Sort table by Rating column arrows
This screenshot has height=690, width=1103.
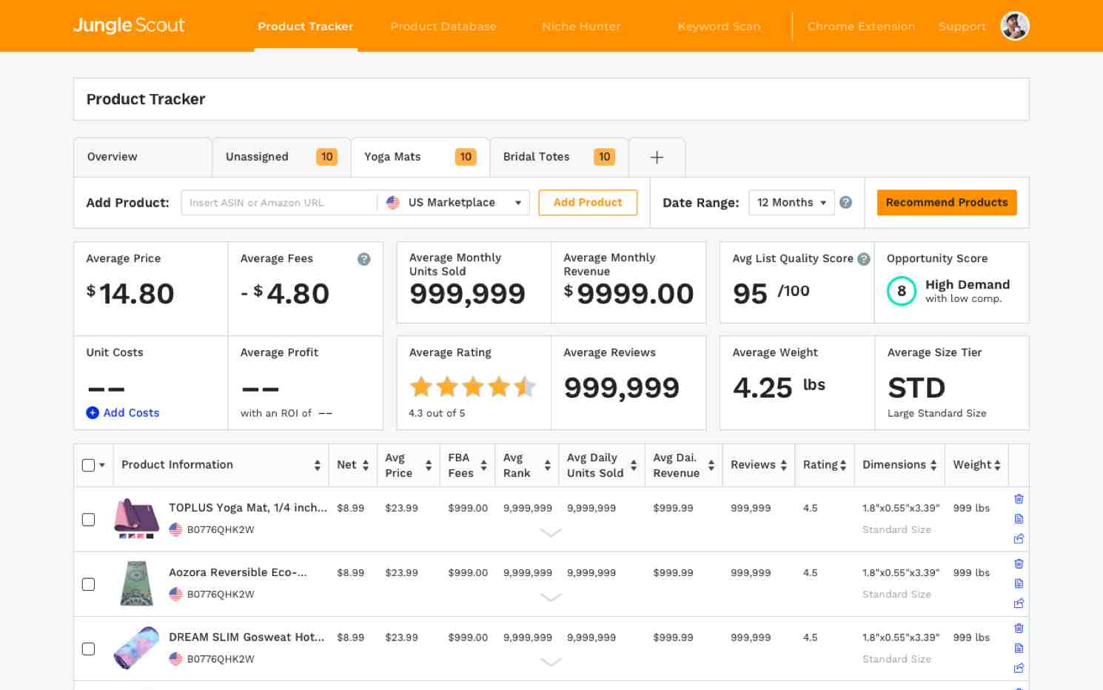[842, 465]
